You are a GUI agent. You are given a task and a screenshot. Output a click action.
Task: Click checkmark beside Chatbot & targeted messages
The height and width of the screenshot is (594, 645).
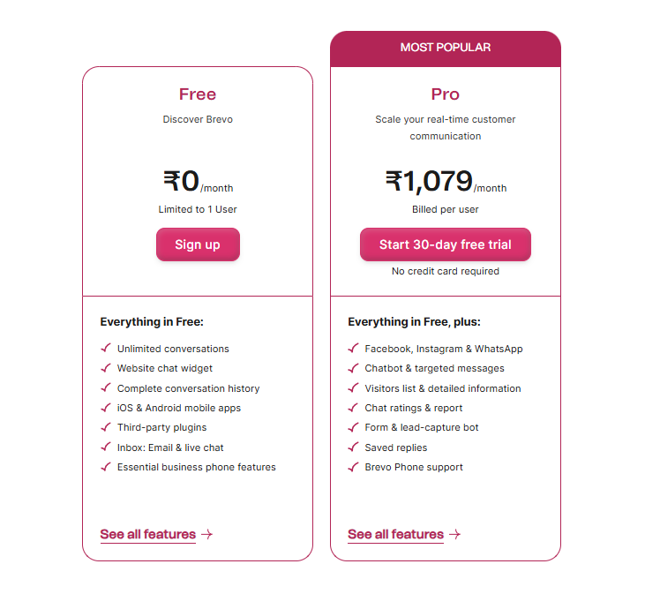pyautogui.click(x=353, y=368)
